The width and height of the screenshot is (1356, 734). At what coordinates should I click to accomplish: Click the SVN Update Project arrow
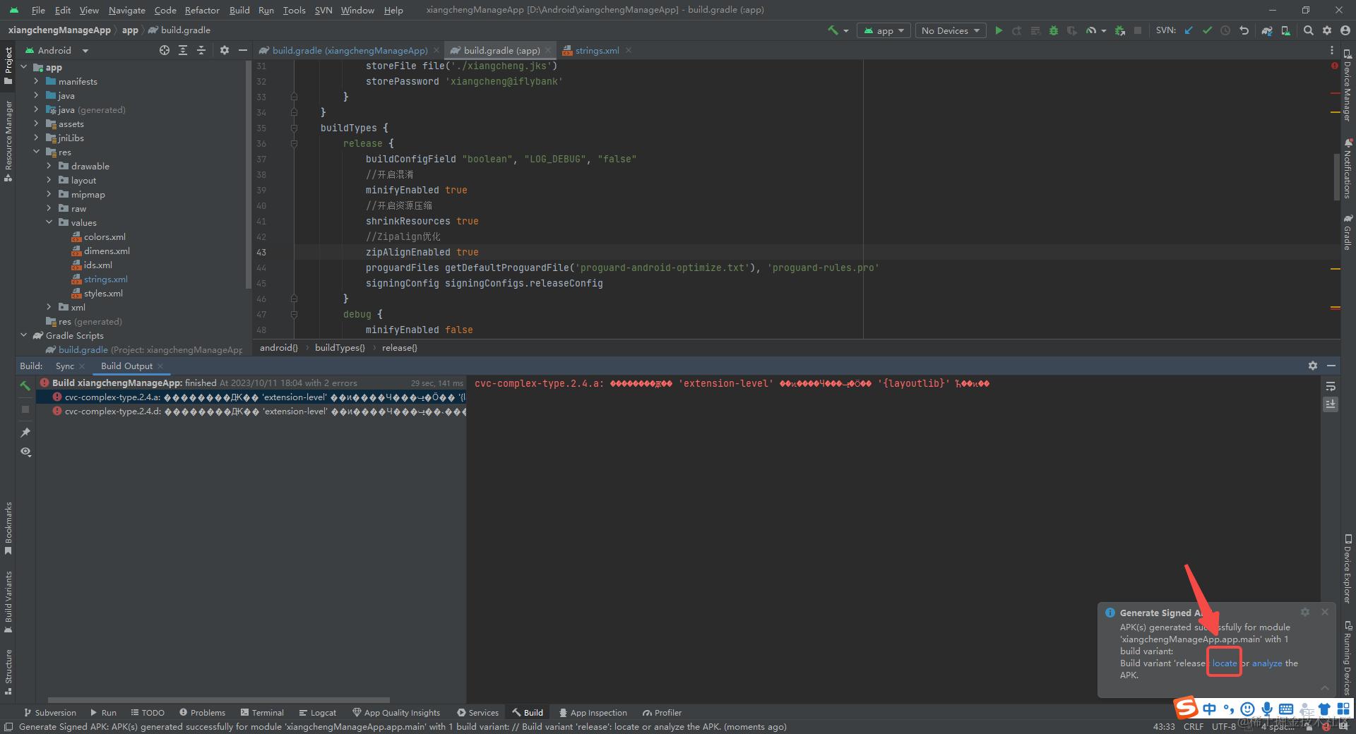tap(1189, 30)
